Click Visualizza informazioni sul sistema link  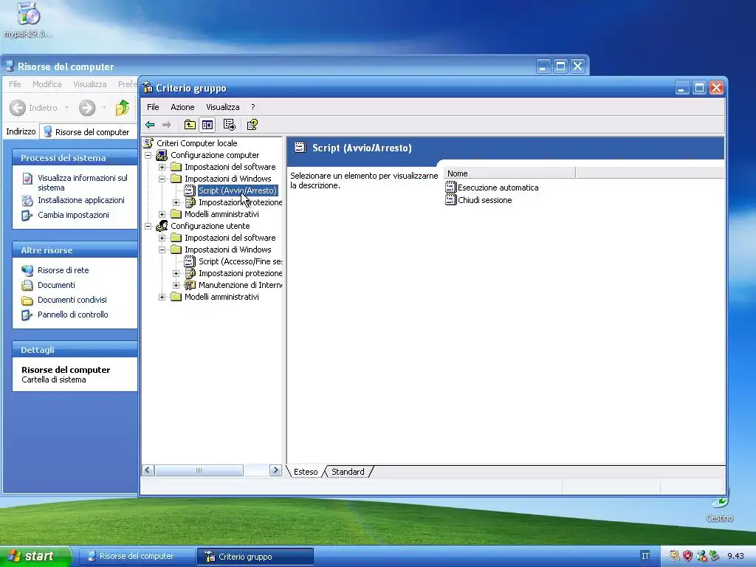[83, 183]
